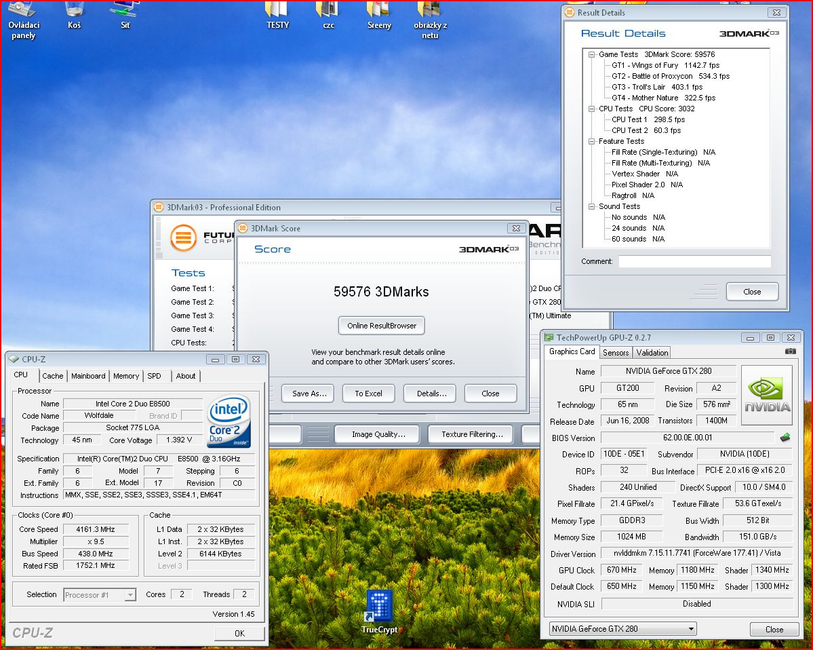Click the BIOS save chip icon

click(x=785, y=438)
